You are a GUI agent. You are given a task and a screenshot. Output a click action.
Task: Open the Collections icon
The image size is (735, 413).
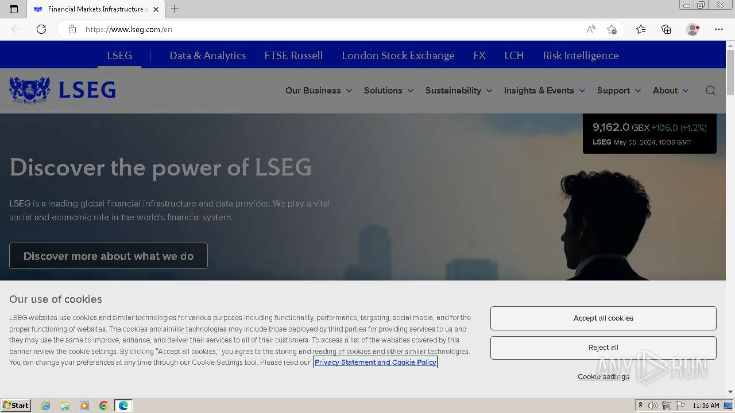666,29
